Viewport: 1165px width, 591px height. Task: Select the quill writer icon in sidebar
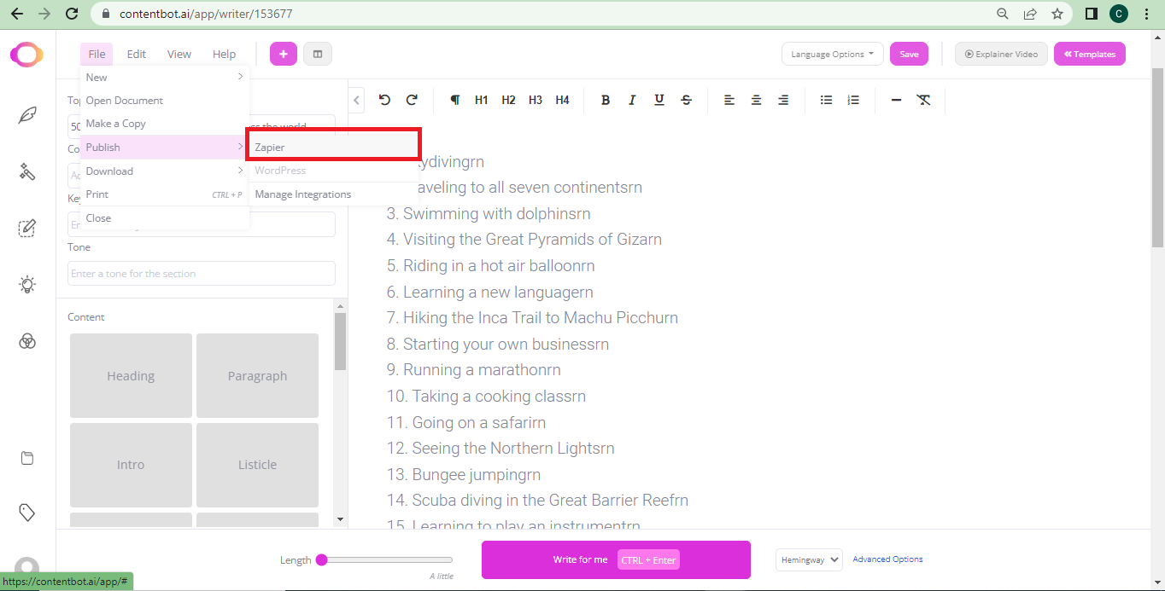27,113
